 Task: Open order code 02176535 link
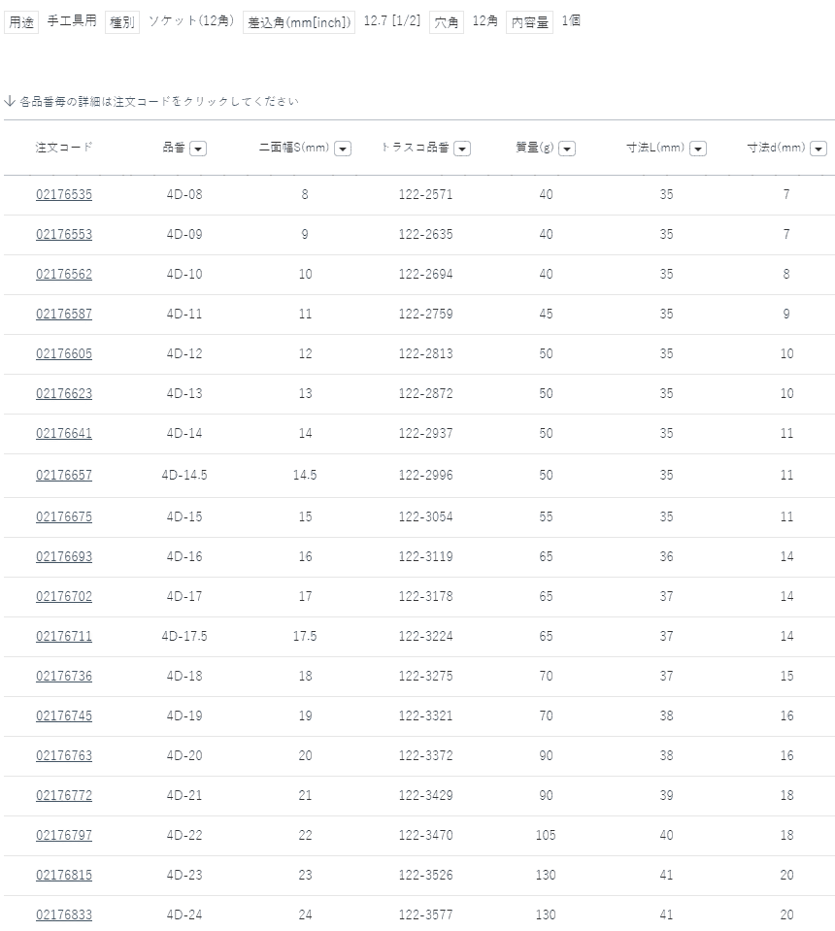64,194
